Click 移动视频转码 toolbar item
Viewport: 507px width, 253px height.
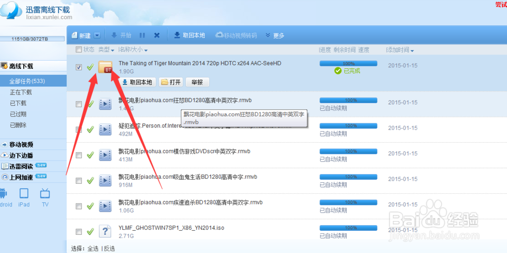coord(236,35)
